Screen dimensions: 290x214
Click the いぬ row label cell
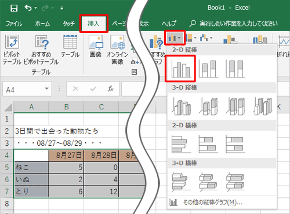(x=31, y=179)
